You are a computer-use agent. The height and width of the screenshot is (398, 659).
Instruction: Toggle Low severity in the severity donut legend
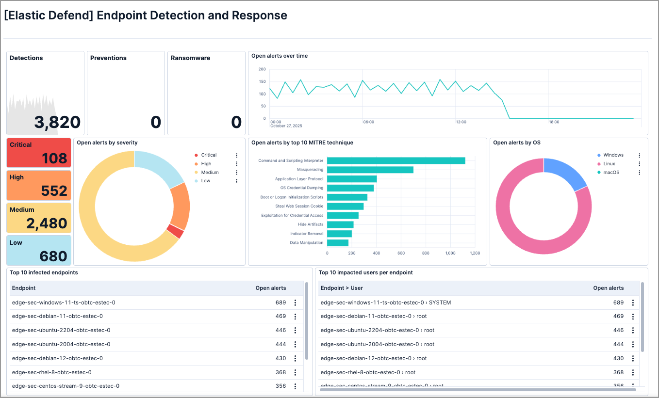click(x=206, y=181)
